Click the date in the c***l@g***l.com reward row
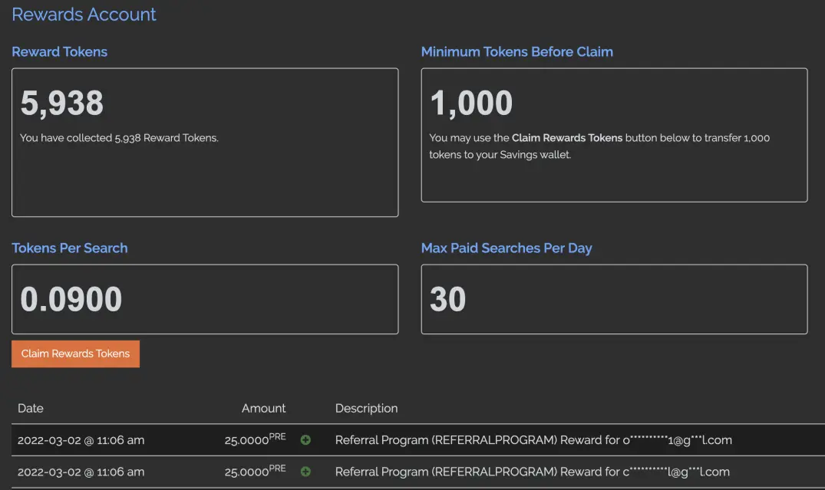Image resolution: width=825 pixels, height=490 pixels. tap(81, 472)
